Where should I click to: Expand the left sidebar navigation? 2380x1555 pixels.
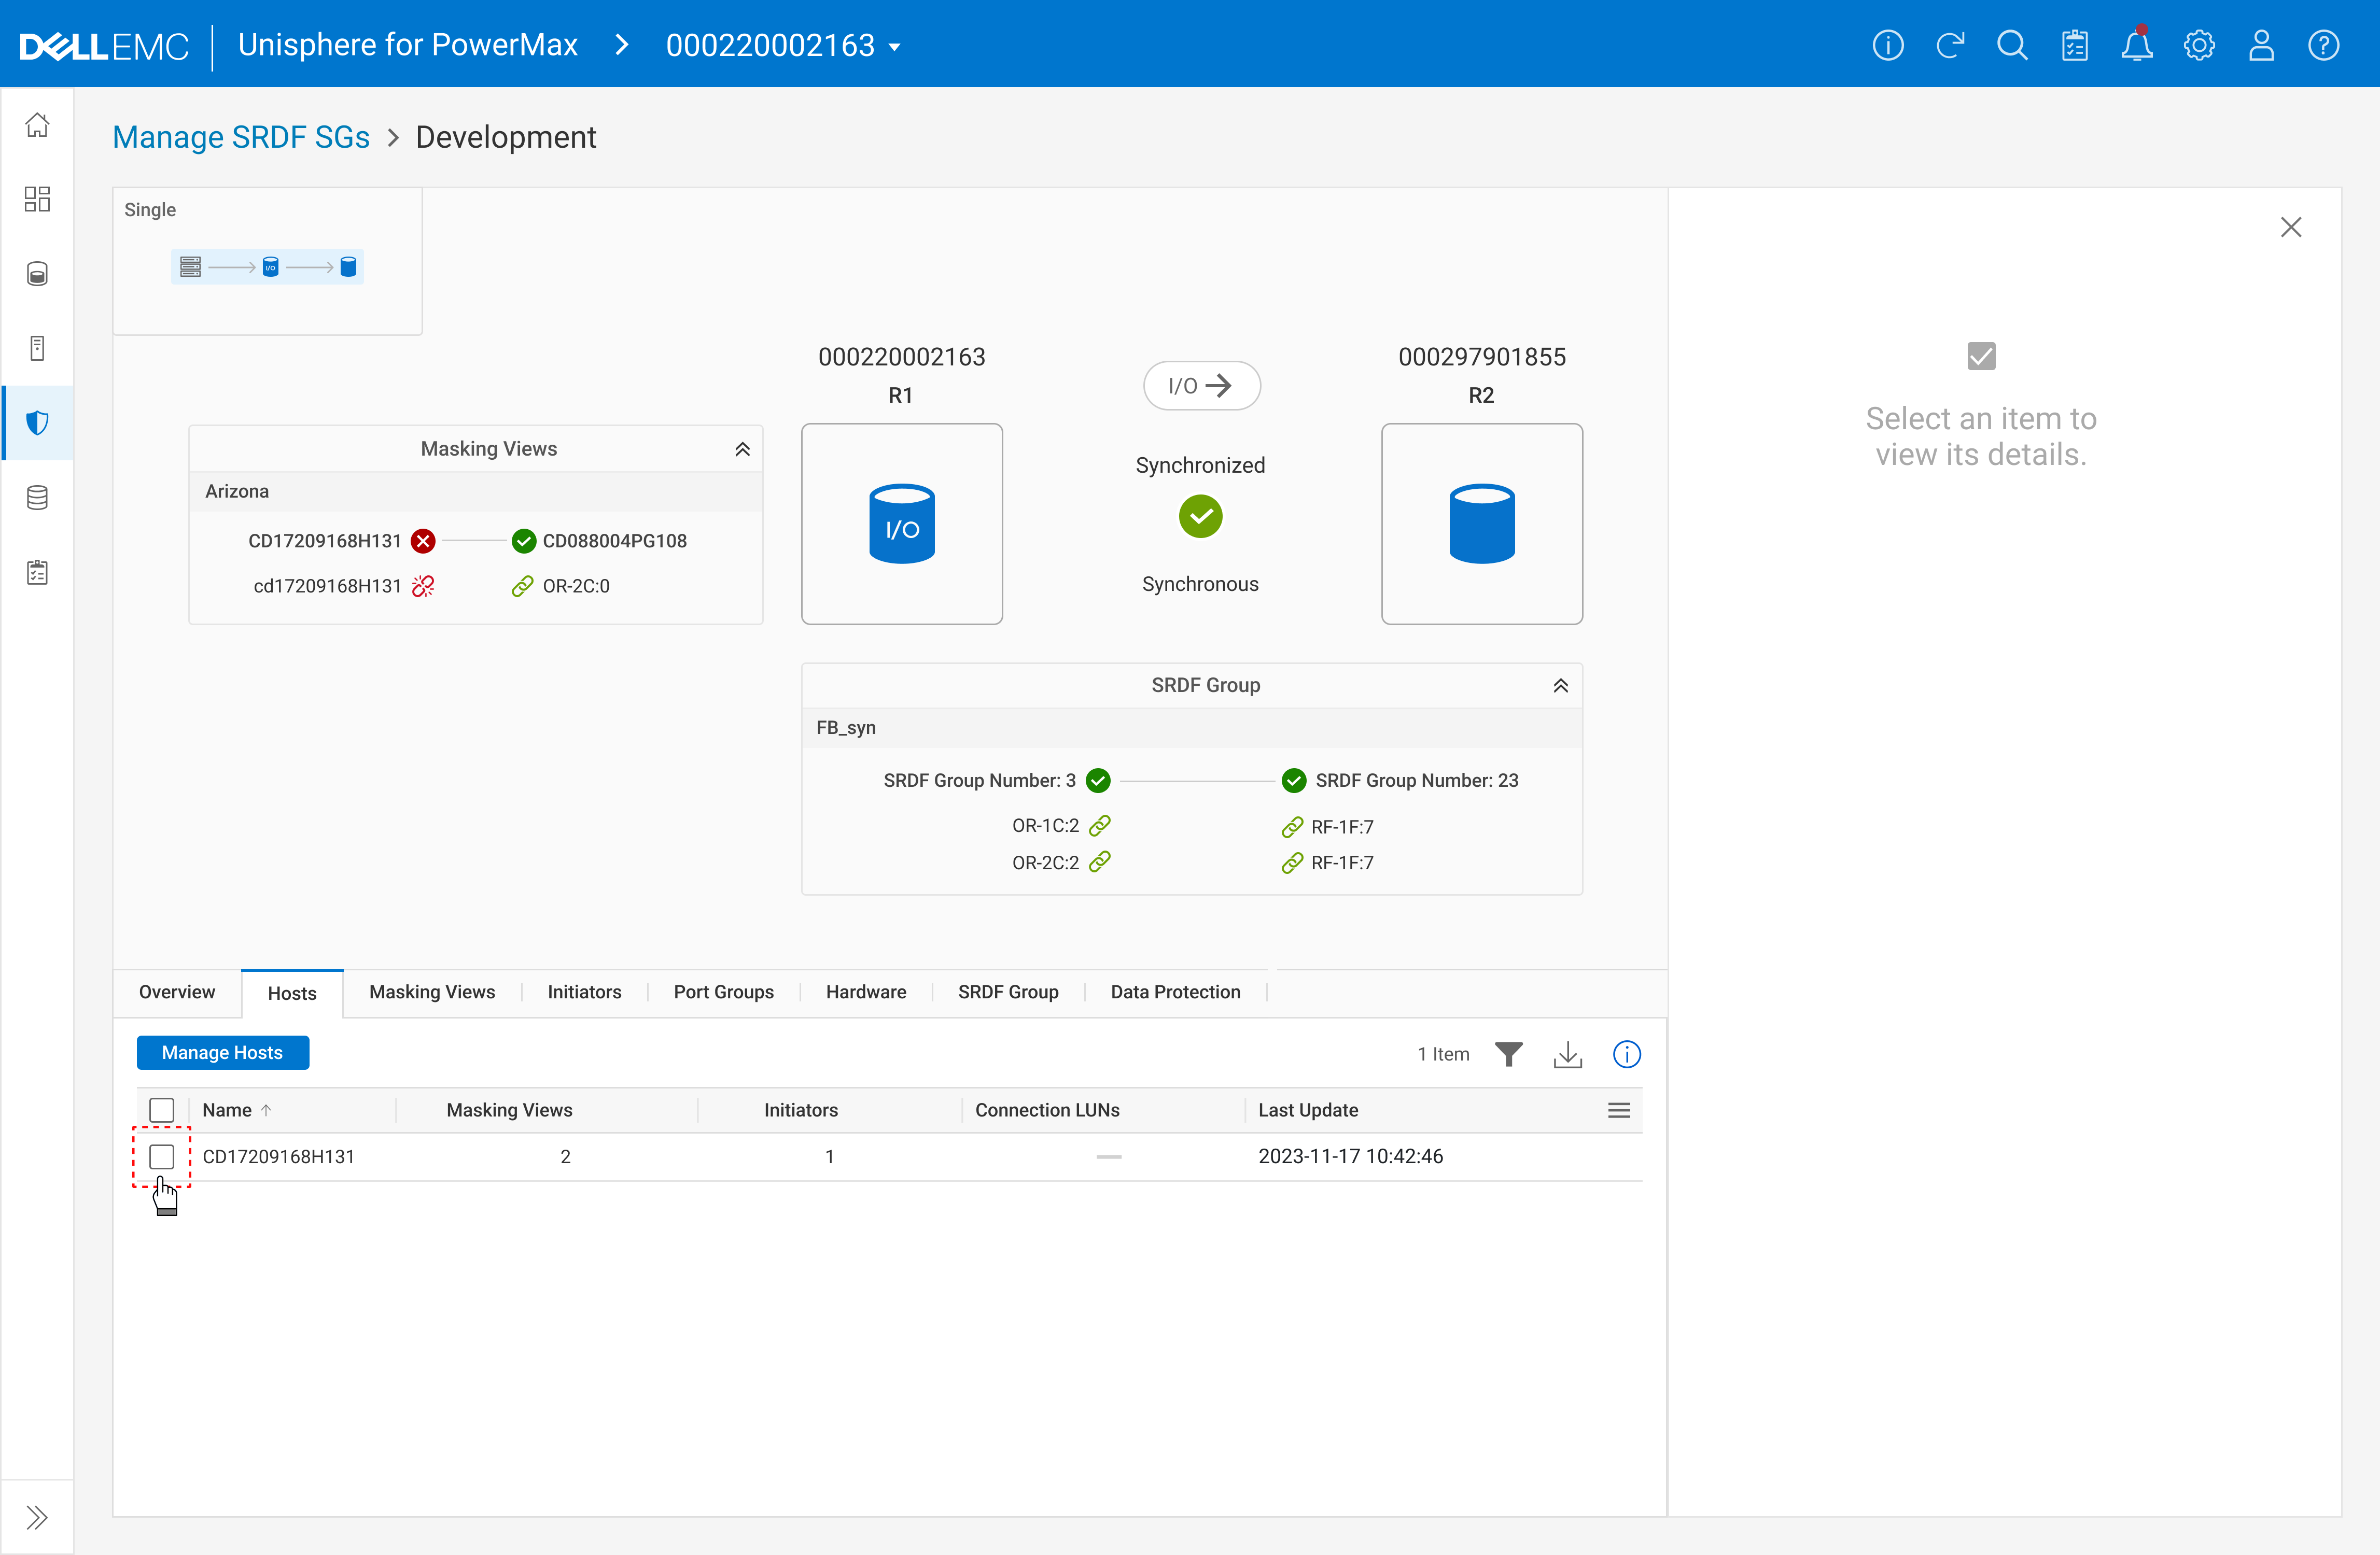pyautogui.click(x=37, y=1517)
